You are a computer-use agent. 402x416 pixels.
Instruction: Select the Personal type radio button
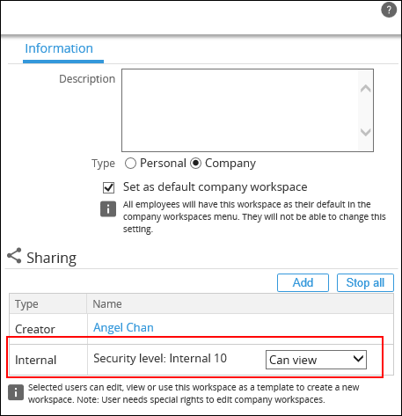tap(130, 164)
